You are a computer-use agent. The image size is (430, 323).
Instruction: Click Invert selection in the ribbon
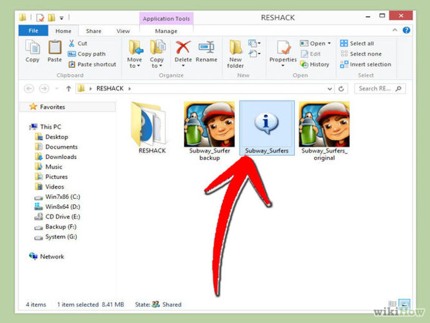pyautogui.click(x=366, y=64)
